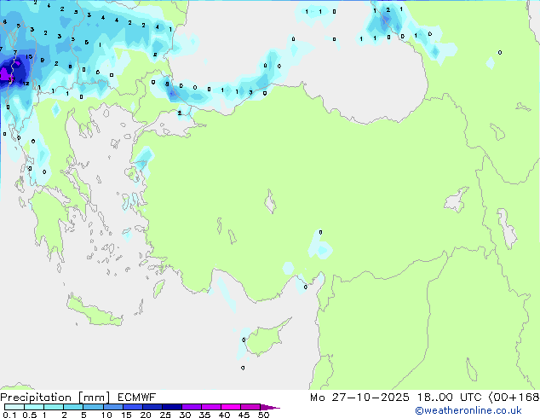
Task: Click the 'Precipitation' title word
Action: click(36, 398)
